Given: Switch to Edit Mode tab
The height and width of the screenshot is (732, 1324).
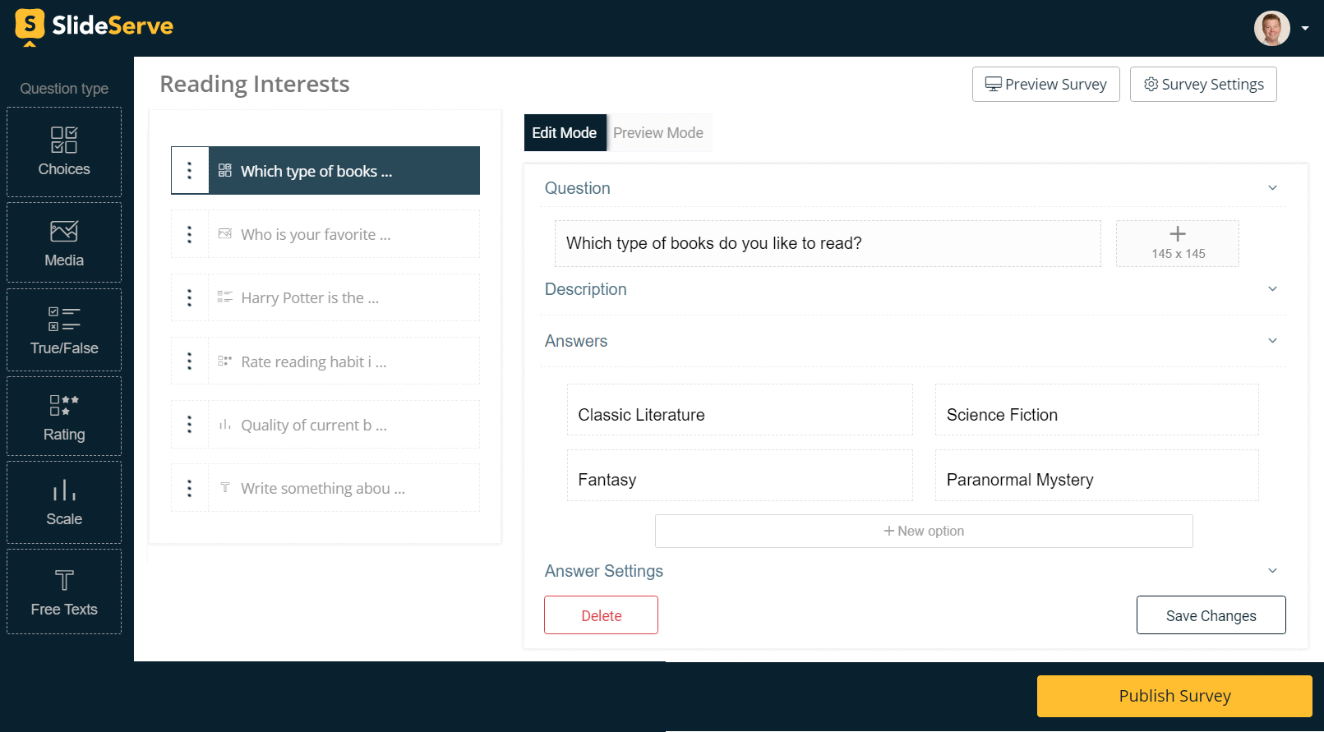Looking at the screenshot, I should pos(565,133).
